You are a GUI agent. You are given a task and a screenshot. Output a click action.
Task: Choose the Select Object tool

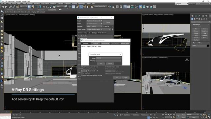[29, 7]
